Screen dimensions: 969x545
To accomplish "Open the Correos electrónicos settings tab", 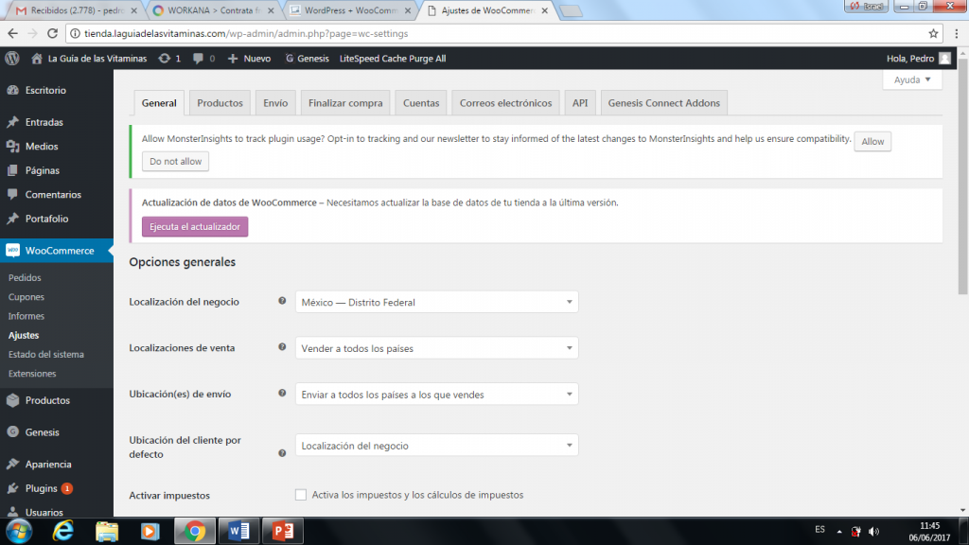I will (x=505, y=103).
